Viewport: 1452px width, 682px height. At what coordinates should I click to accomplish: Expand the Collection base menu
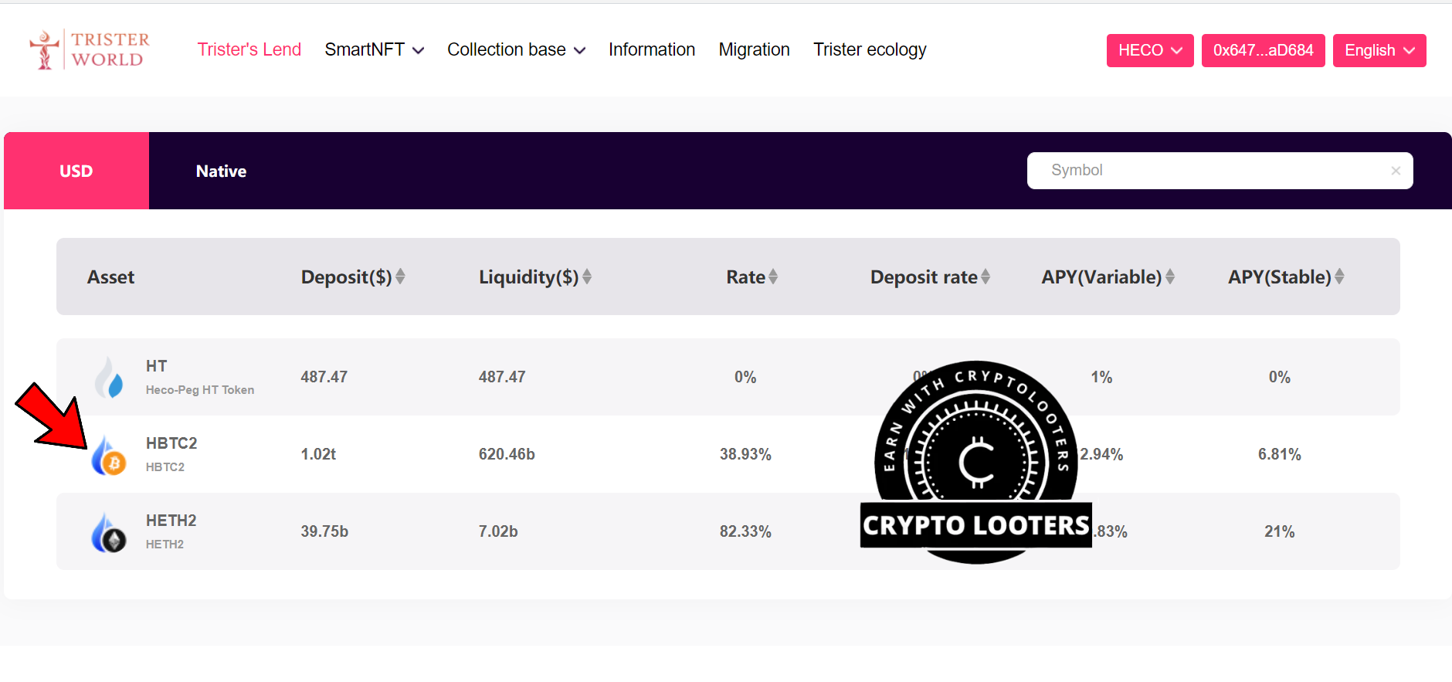[x=516, y=50]
